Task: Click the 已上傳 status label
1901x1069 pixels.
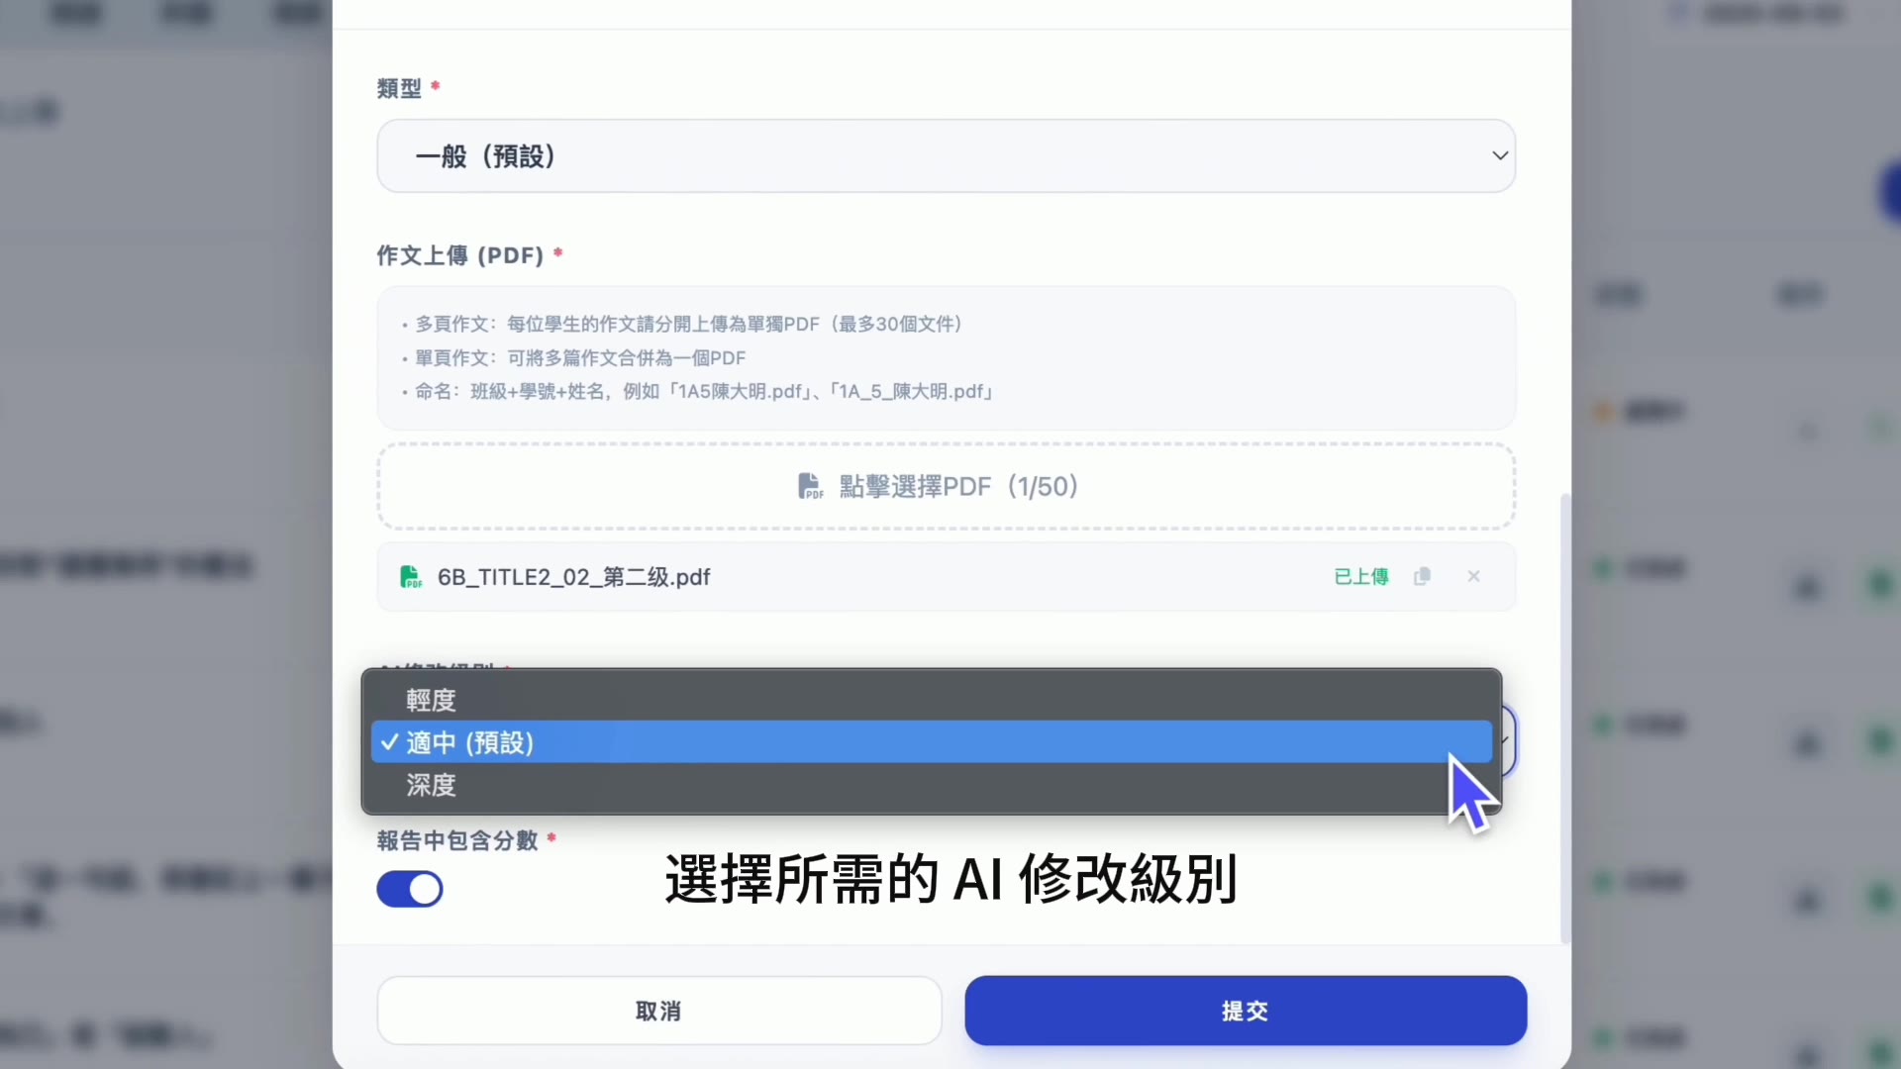Action: point(1360,576)
